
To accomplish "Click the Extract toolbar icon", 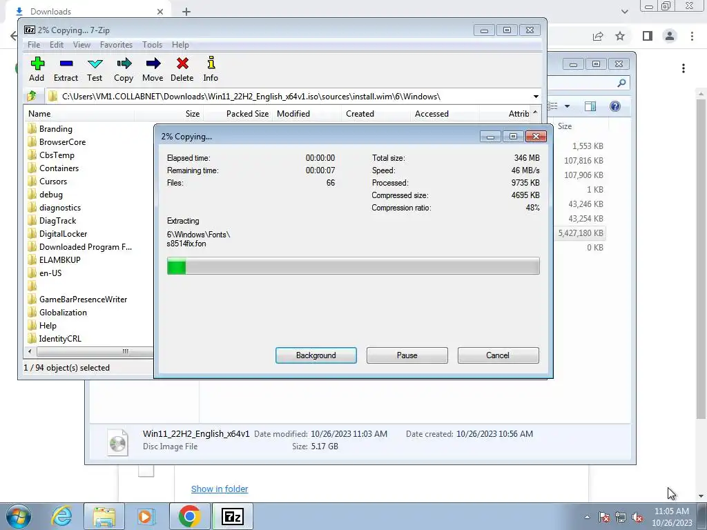I will (66, 69).
